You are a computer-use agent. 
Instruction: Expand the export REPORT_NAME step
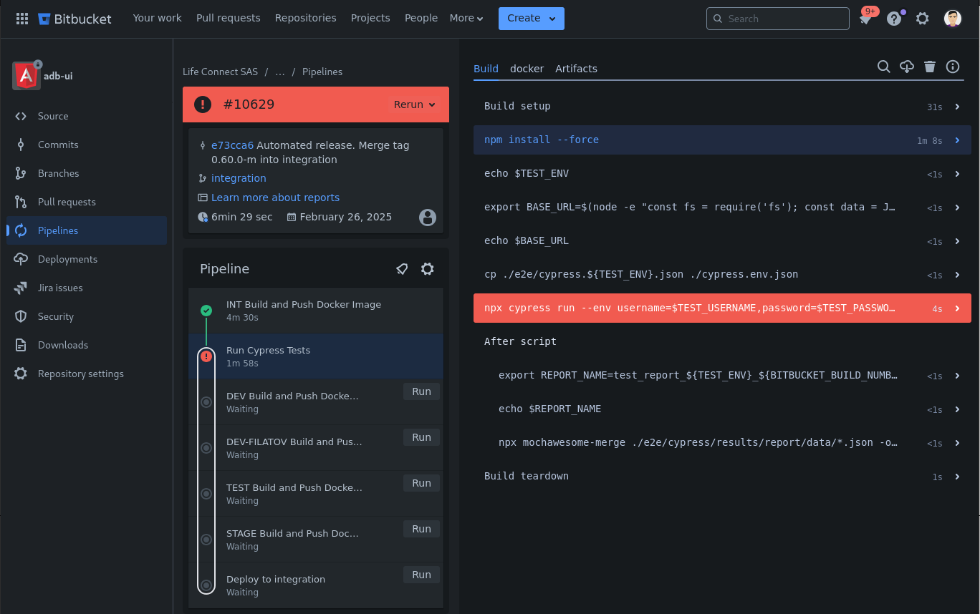[x=722, y=375]
